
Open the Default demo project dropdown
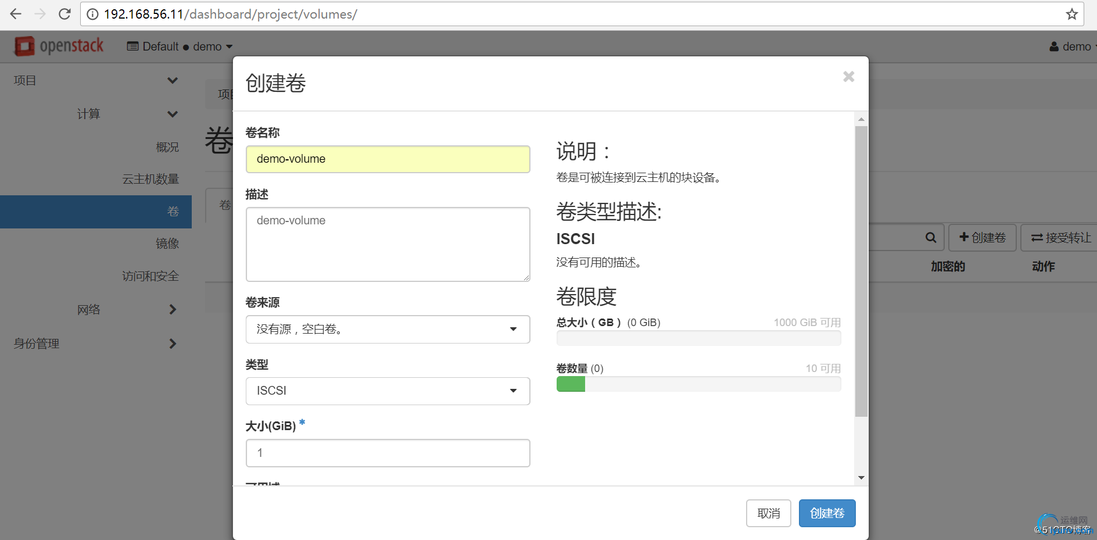pos(180,47)
